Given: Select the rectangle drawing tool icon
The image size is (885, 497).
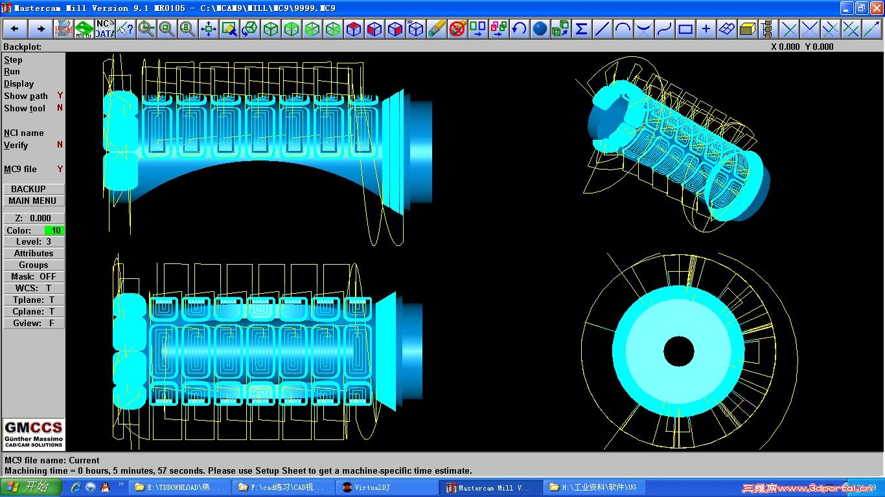Looking at the screenshot, I should click(x=685, y=29).
